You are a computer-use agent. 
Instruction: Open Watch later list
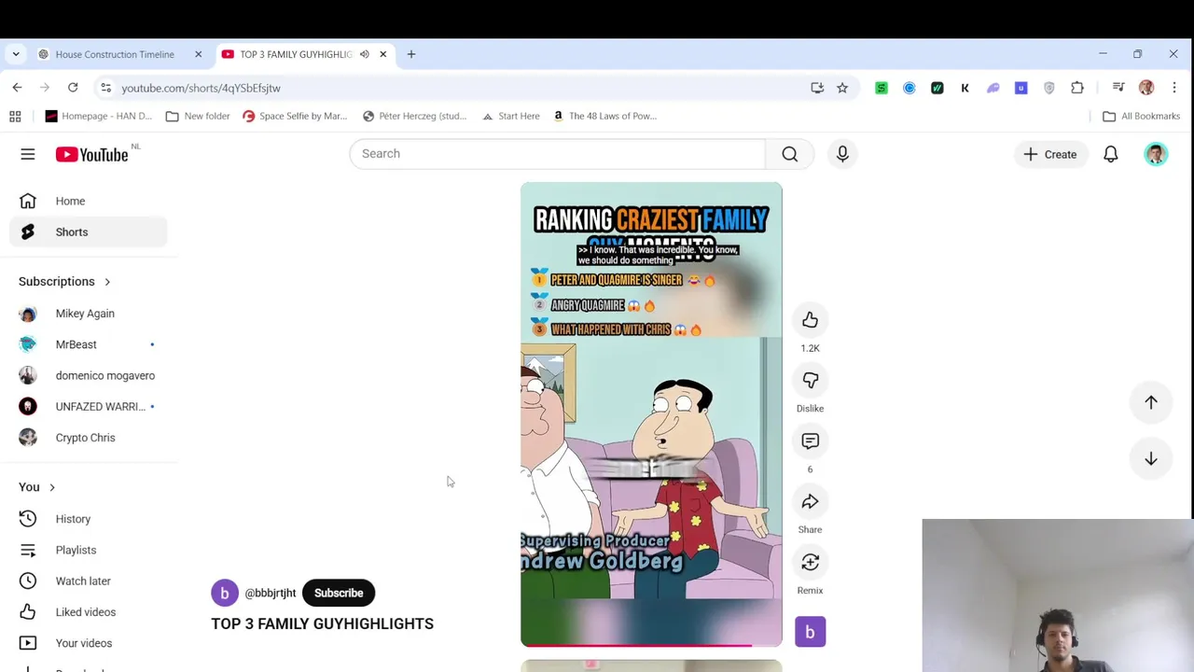(88, 581)
